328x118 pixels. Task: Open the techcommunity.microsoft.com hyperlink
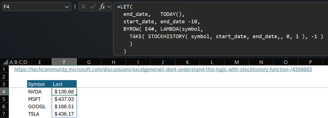coord(163,69)
